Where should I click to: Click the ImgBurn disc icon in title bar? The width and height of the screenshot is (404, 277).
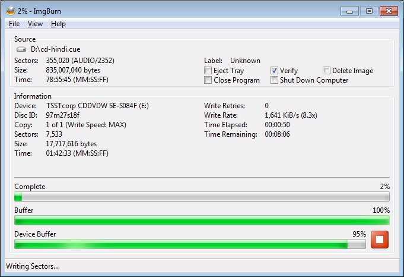click(x=11, y=11)
